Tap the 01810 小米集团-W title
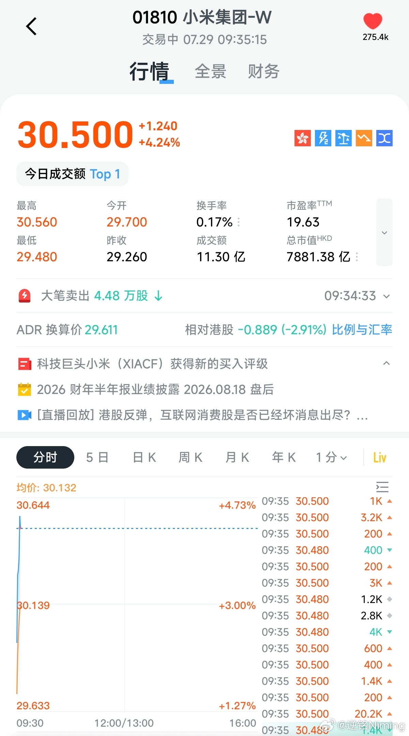 pos(202,17)
